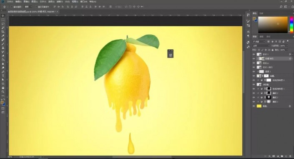Select the Lasso tool

tap(3, 24)
